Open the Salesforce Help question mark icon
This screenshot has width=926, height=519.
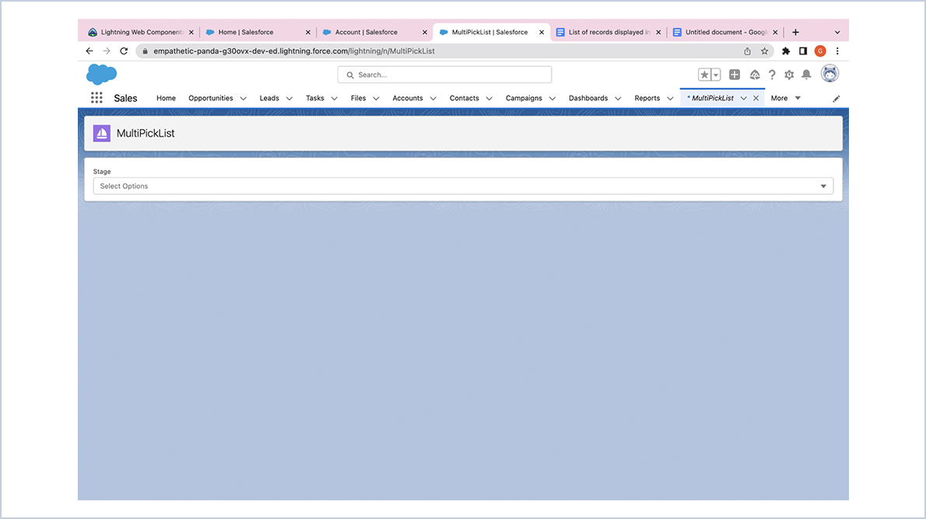771,74
